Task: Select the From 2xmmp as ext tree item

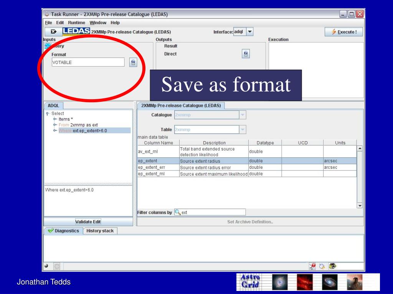Action: (x=78, y=125)
